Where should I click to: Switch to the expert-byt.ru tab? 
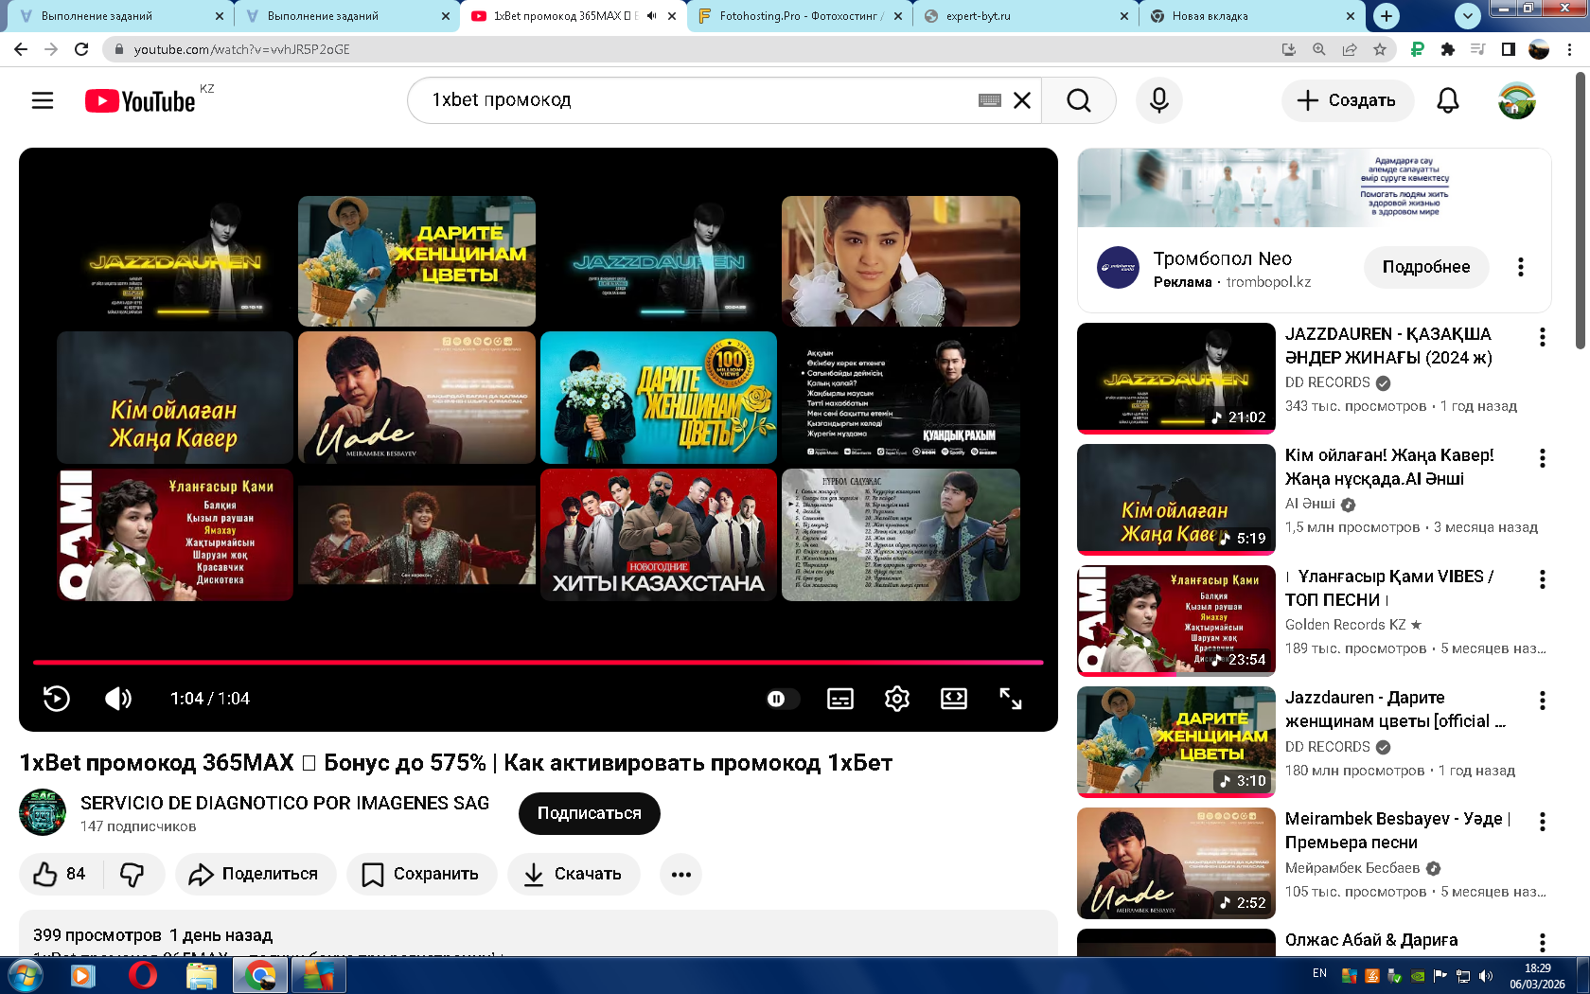(1027, 15)
